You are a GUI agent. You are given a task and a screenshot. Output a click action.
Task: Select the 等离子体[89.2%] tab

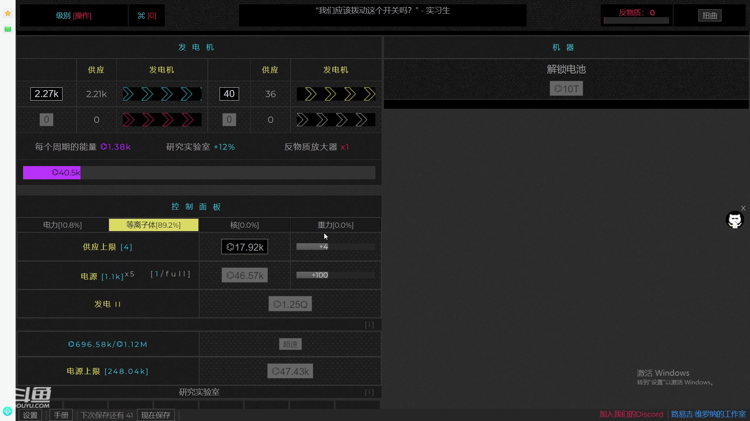pyautogui.click(x=154, y=225)
